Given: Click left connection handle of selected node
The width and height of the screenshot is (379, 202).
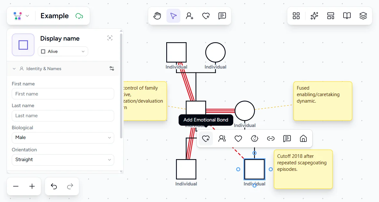Looking at the screenshot, I should click(x=238, y=170).
